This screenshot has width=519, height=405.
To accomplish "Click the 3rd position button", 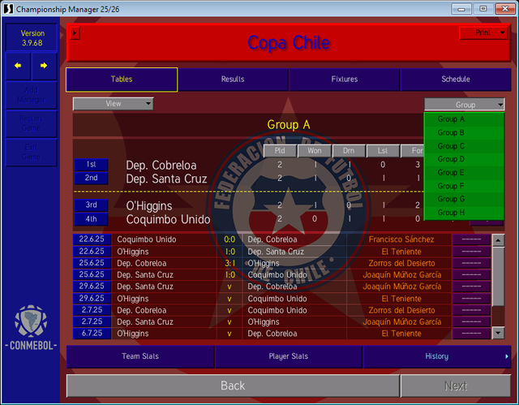I will [91, 205].
